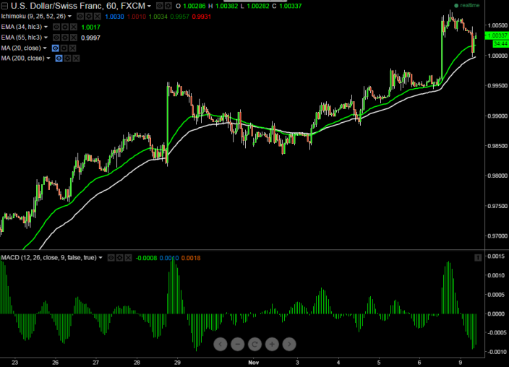Image resolution: width=509 pixels, height=367 pixels.
Task: Zoom in using the plus circle button
Action: coord(272,345)
